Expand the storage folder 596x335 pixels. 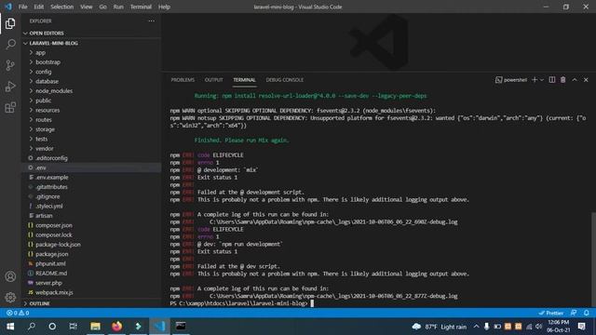point(91,129)
